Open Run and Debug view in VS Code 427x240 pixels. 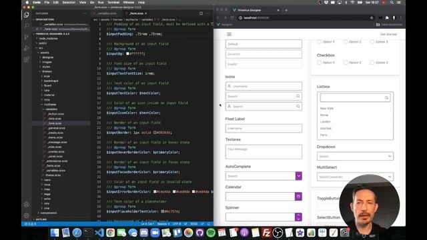27,48
